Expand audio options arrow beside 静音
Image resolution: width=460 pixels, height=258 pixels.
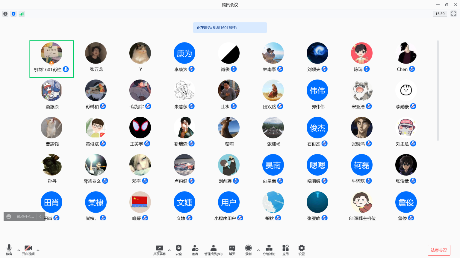pyautogui.click(x=19, y=250)
